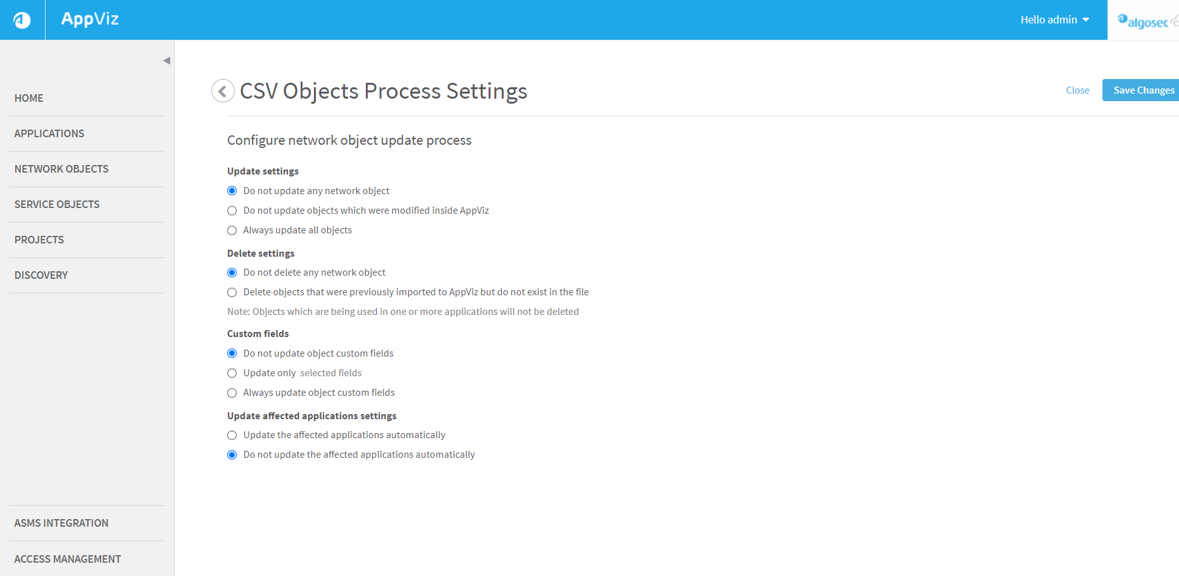
Task: Click the Close link
Action: 1077,90
